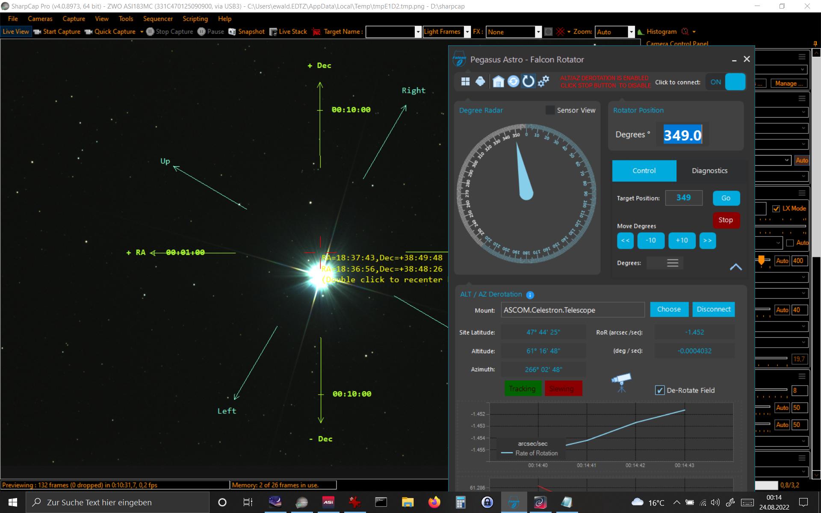
Task: Click the Home icon in Falcon Rotator
Action: tap(498, 81)
